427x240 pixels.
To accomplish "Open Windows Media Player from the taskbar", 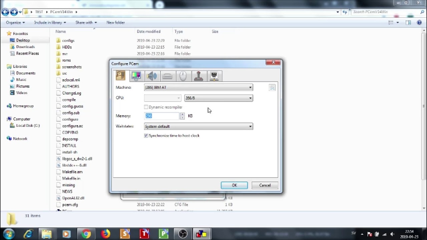I will [67, 234].
